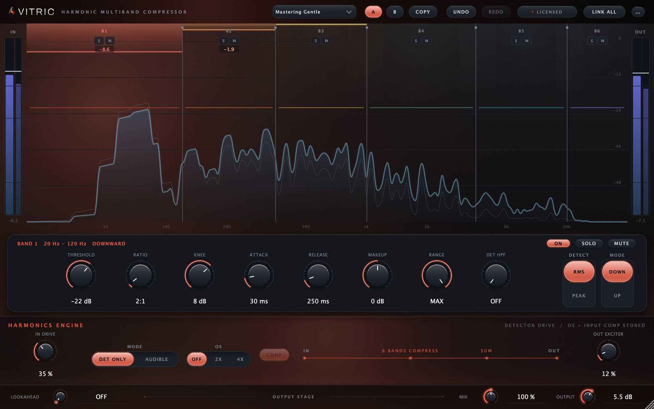Solo band B1 with its S button

point(99,41)
